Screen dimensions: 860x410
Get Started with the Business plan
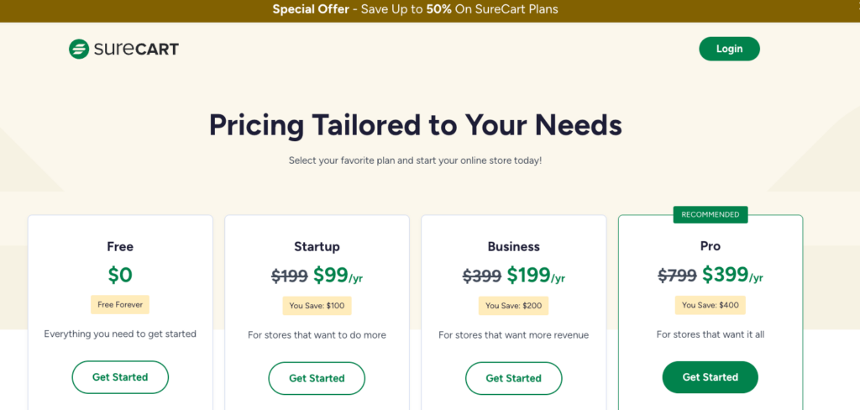pyautogui.click(x=513, y=378)
